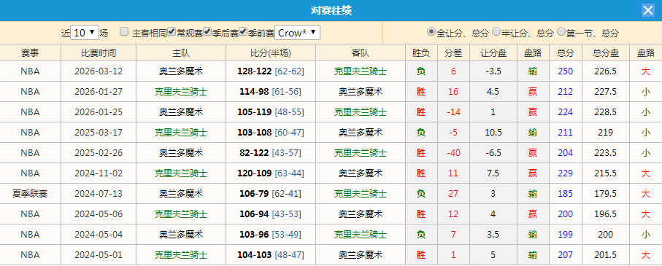The image size is (662, 266).
Task: Uncheck the 季前赛 checkbox
Action: point(243,31)
